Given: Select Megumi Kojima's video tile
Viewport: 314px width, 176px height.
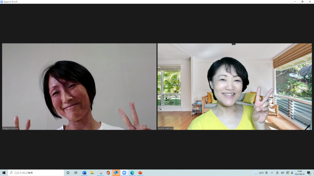Looking at the screenshot, I should [x=79, y=86].
